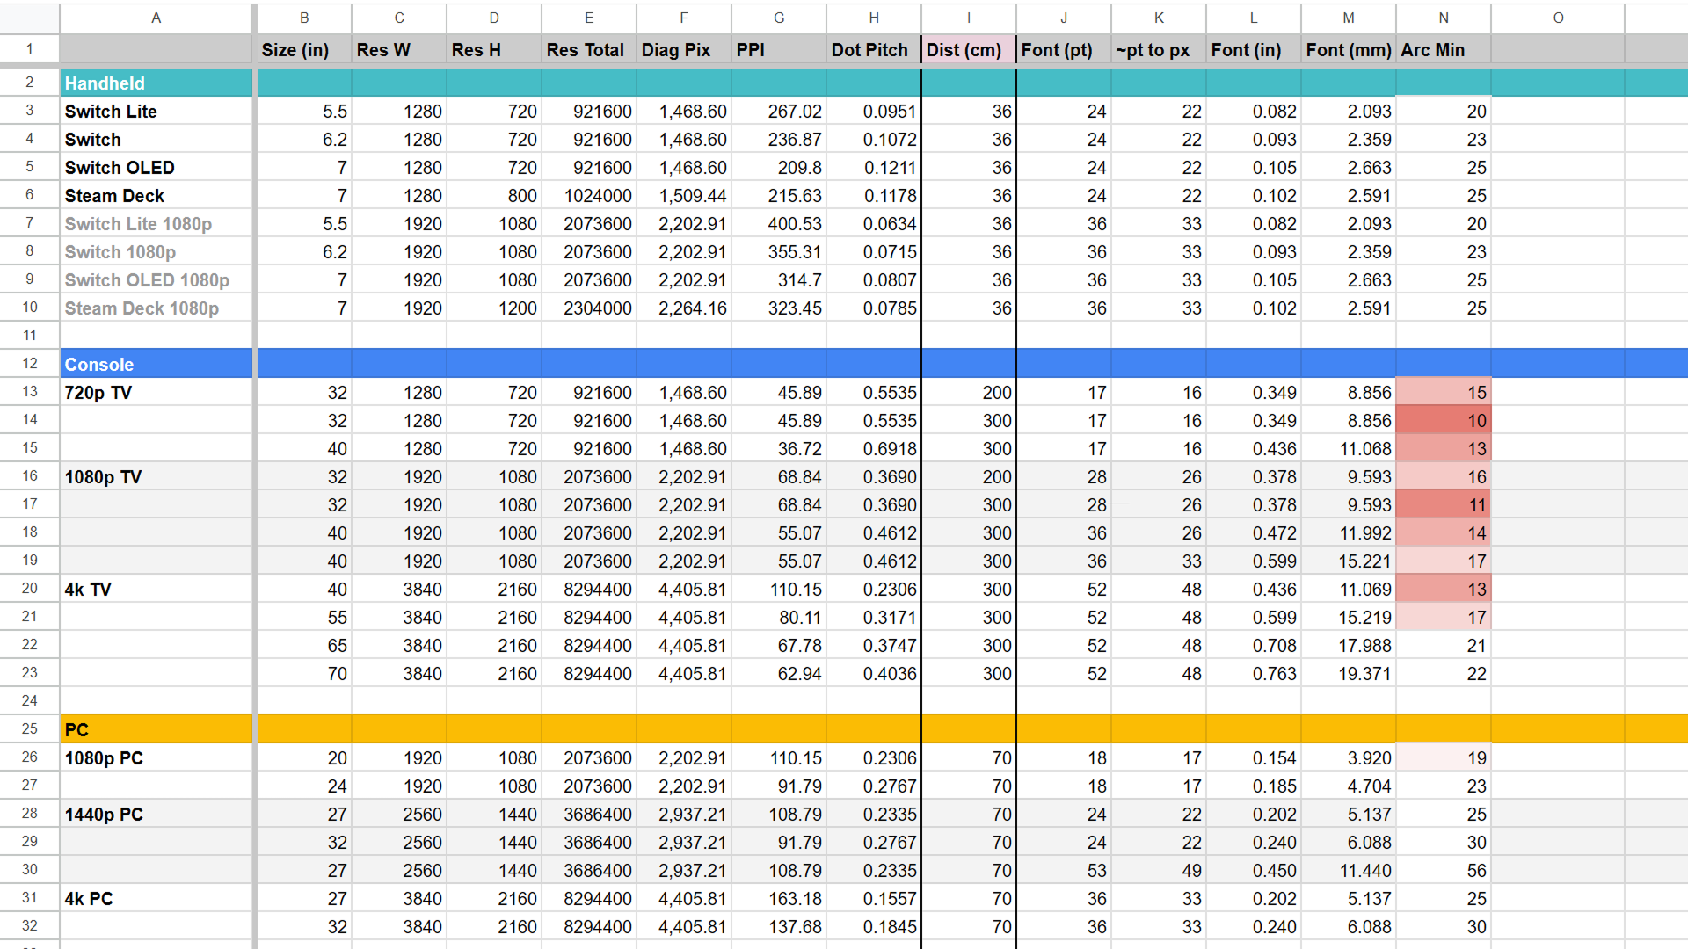Click the 'PC' section cell
This screenshot has width=1688, height=949.
(156, 729)
